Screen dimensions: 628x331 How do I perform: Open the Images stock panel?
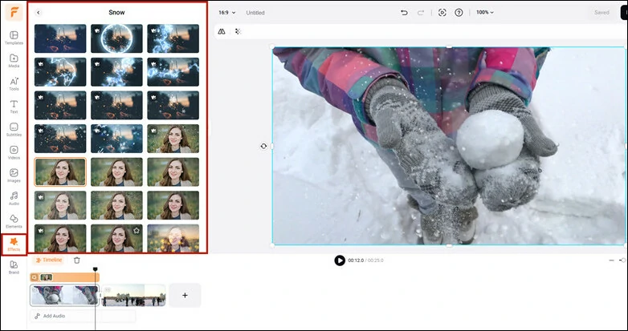[14, 176]
